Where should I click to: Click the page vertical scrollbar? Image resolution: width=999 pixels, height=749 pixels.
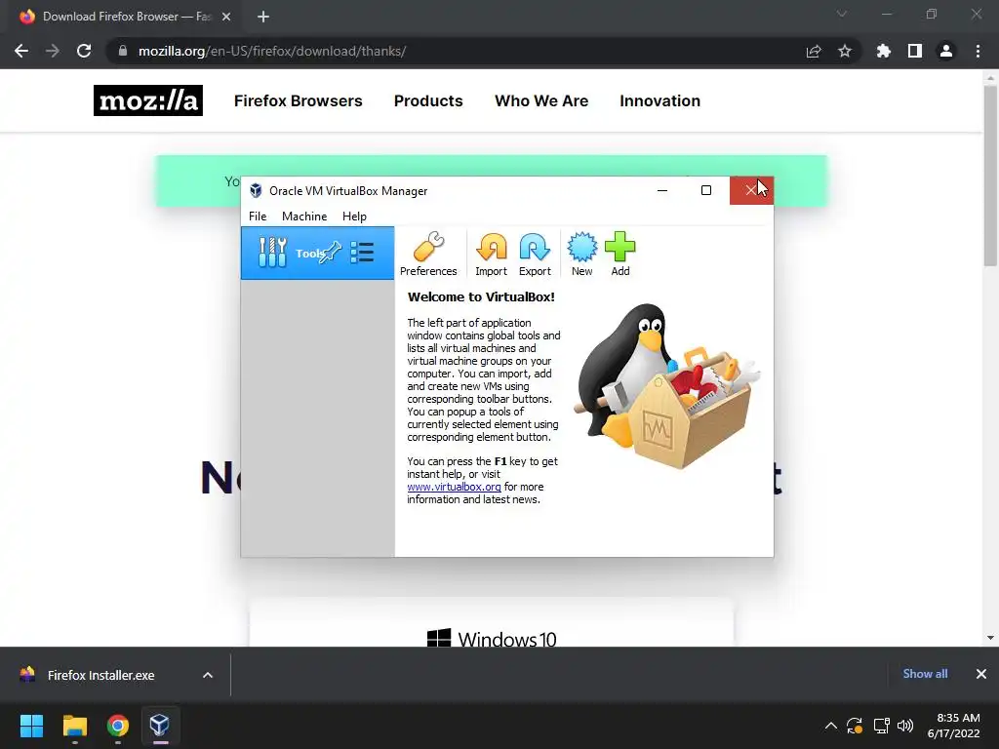tap(990, 177)
